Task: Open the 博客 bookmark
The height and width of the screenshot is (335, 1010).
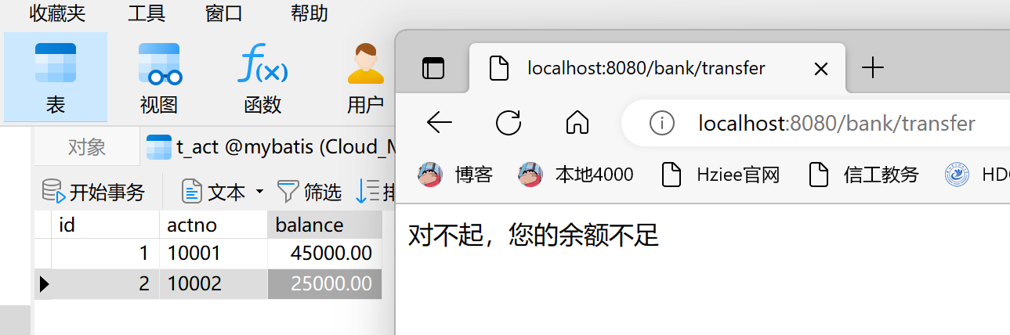Action: (455, 174)
